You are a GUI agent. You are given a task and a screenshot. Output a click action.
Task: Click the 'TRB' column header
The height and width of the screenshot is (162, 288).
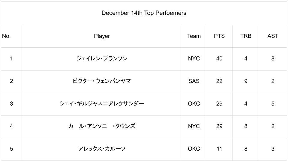tap(246, 36)
